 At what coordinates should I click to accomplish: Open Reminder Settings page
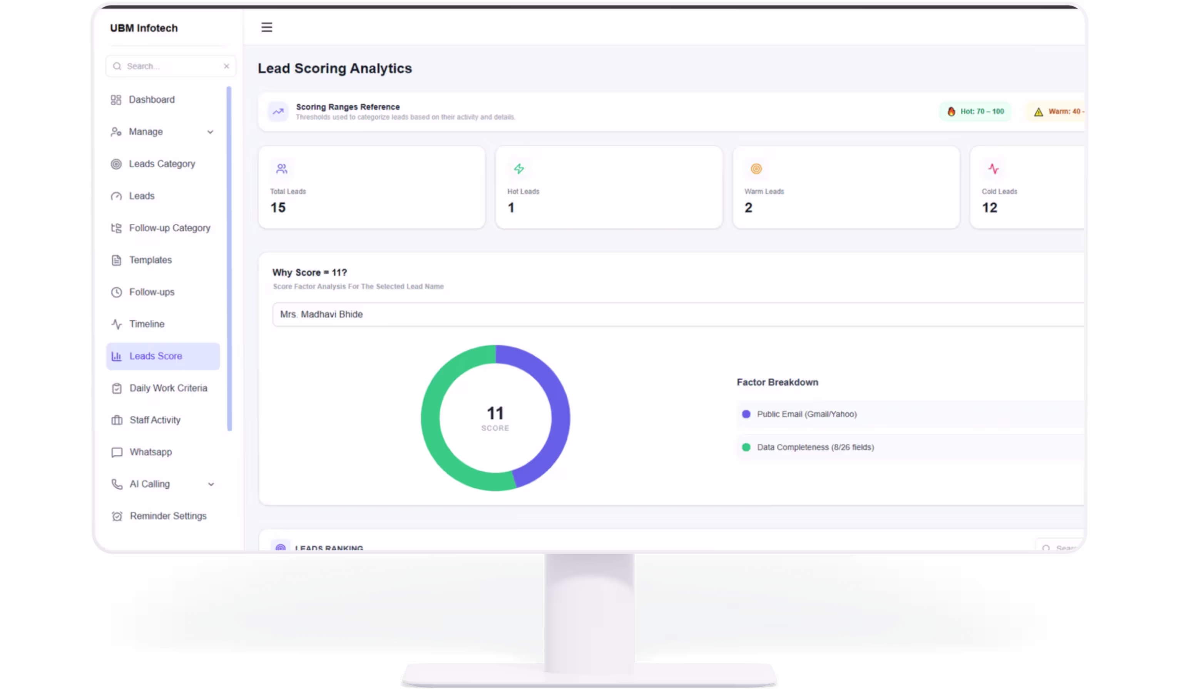169,516
